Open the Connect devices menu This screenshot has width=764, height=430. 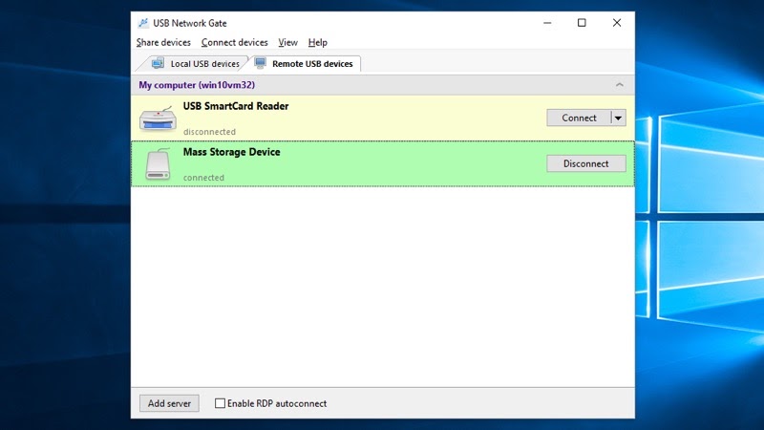234,42
